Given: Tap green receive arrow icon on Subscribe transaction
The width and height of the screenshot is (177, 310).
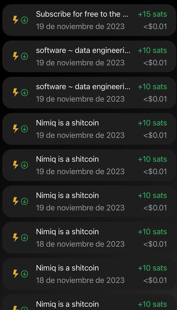Looking at the screenshot, I should (x=24, y=20).
